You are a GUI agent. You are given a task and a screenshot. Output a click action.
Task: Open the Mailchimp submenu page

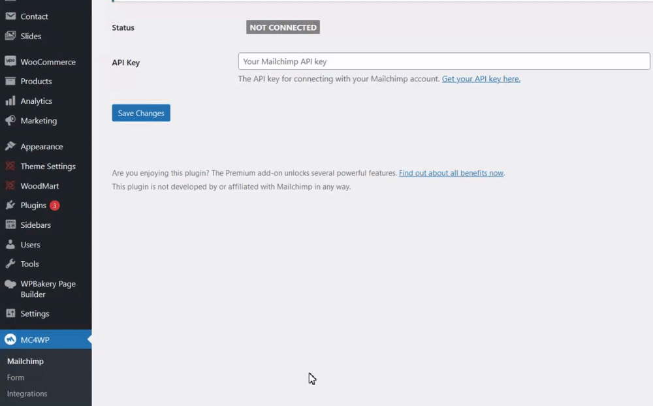25,361
